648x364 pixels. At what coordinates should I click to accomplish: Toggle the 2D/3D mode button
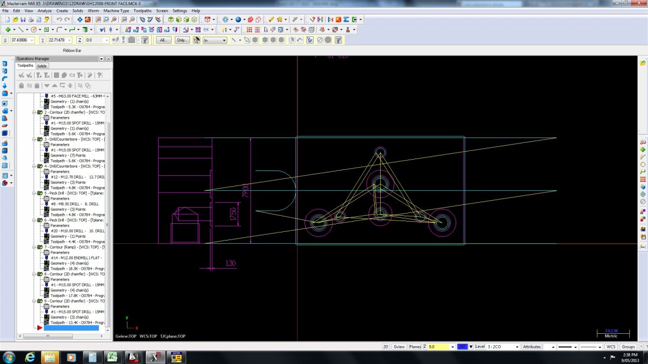pyautogui.click(x=386, y=347)
